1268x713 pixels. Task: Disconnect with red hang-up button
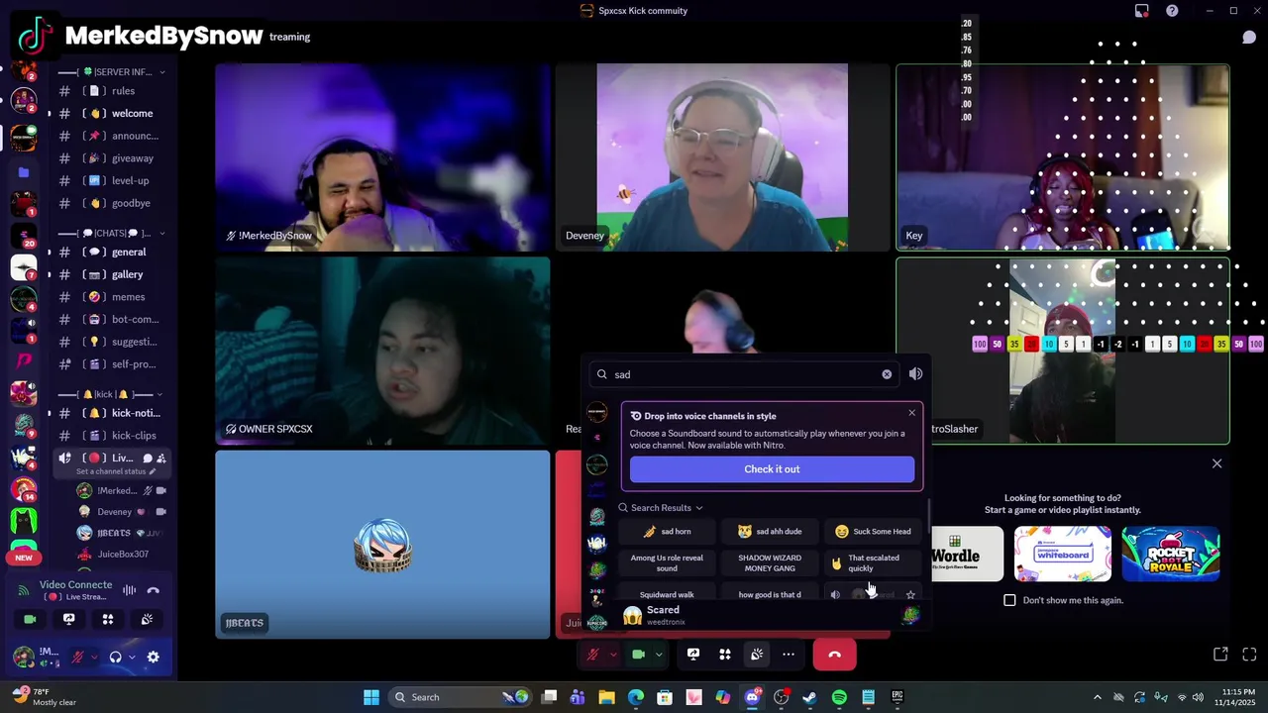click(834, 655)
